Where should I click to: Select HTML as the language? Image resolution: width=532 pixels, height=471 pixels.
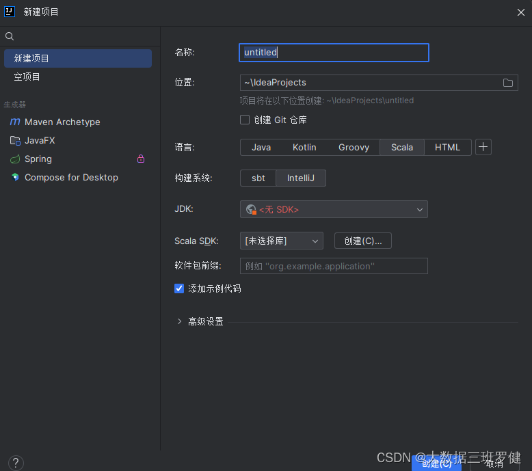[x=447, y=147]
